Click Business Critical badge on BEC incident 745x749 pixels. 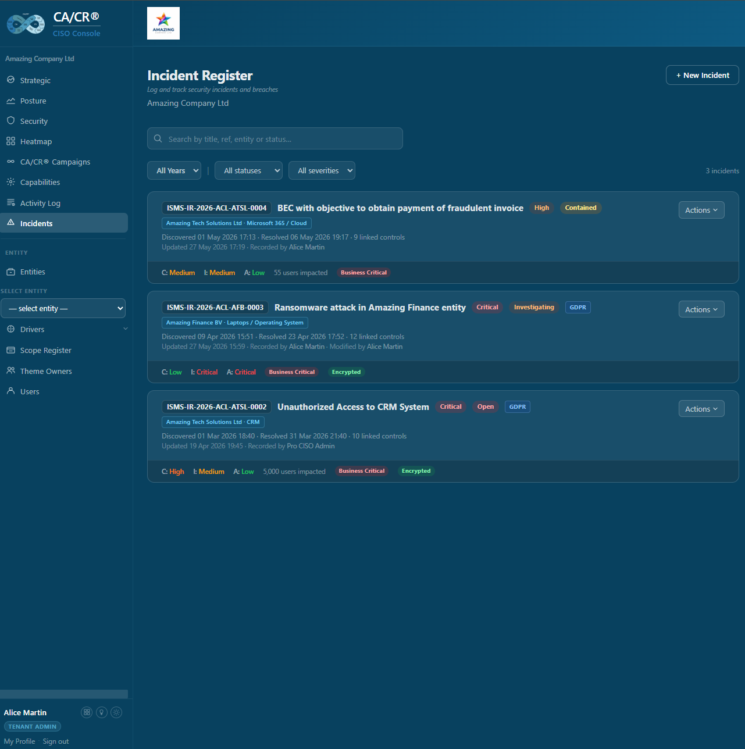363,273
